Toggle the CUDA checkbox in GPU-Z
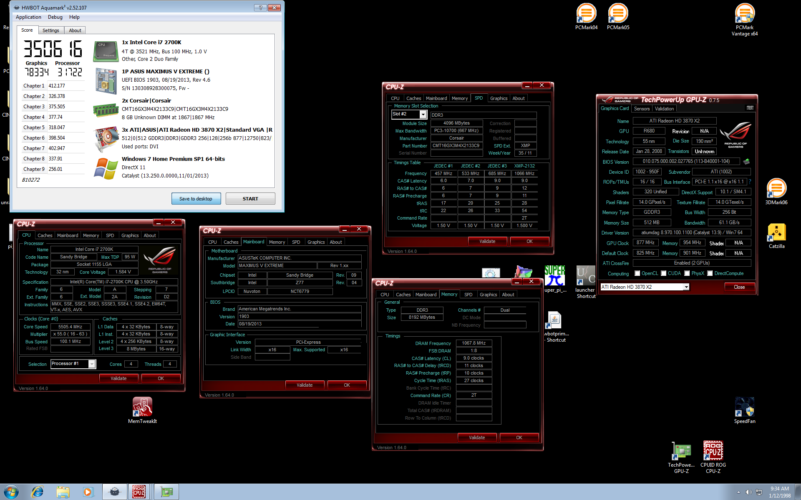The image size is (801, 500). tap(663, 273)
